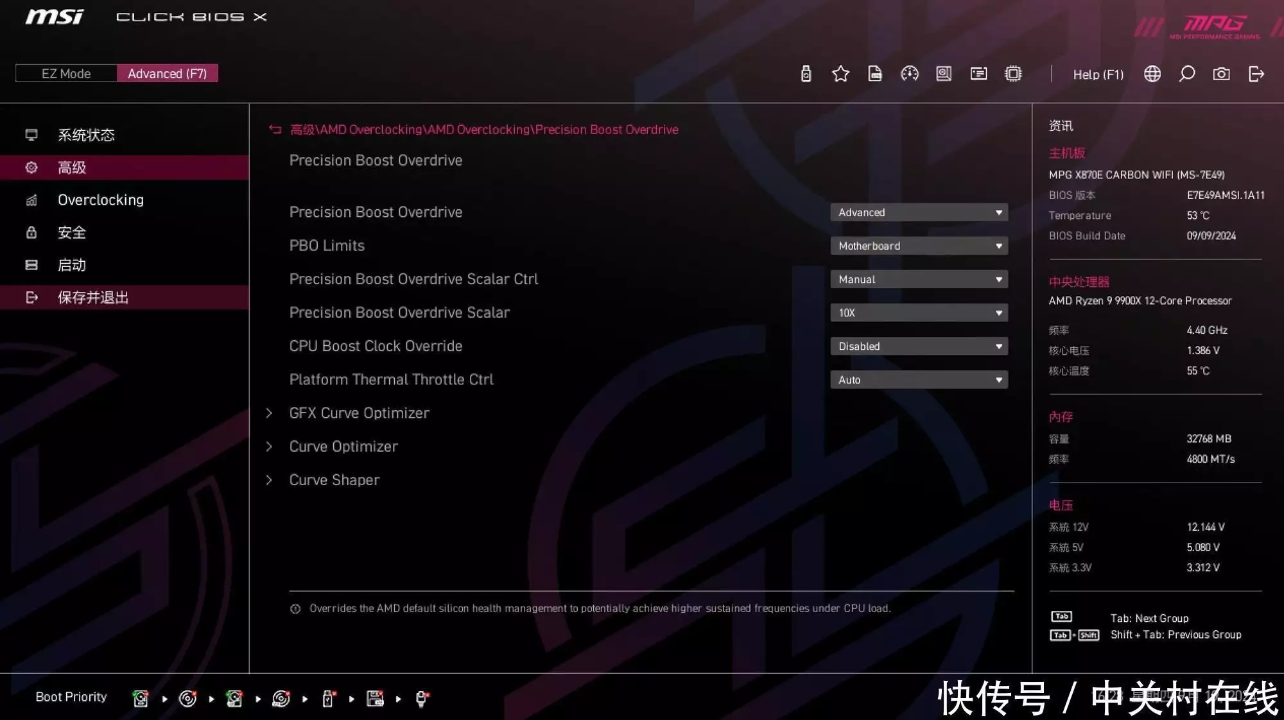Open the board explorer card icon
The height and width of the screenshot is (720, 1284).
tap(978, 74)
